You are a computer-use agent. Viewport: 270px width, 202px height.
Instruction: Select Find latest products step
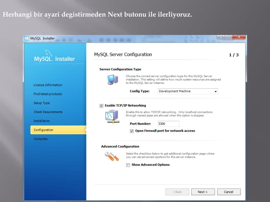[48, 94]
